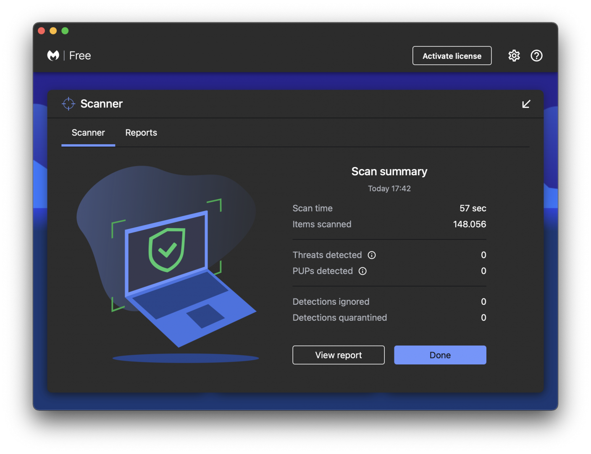This screenshot has width=591, height=454.
Task: Click the Scanner panel title text
Action: 102,104
